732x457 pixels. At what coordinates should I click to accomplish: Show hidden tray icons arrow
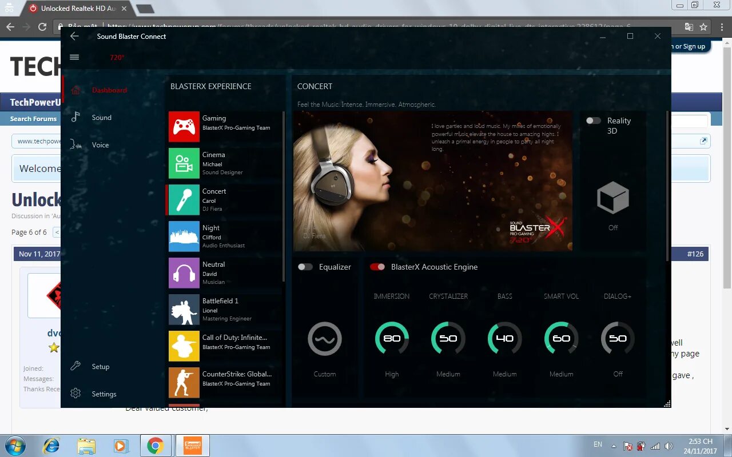click(x=614, y=446)
